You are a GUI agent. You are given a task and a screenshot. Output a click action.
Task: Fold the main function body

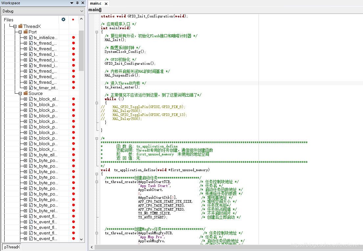[97, 32]
